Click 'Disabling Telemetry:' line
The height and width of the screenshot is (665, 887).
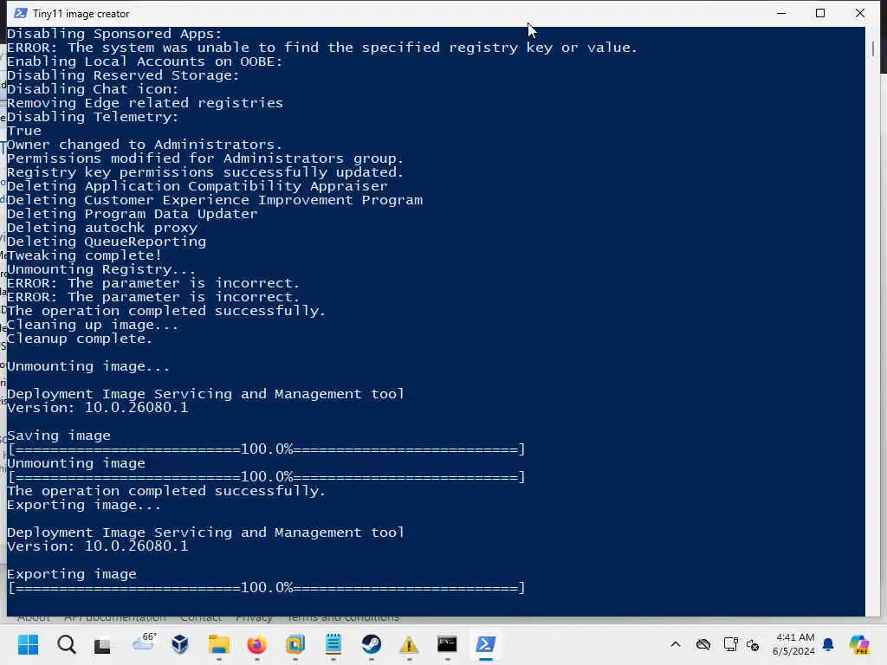pyautogui.click(x=93, y=117)
